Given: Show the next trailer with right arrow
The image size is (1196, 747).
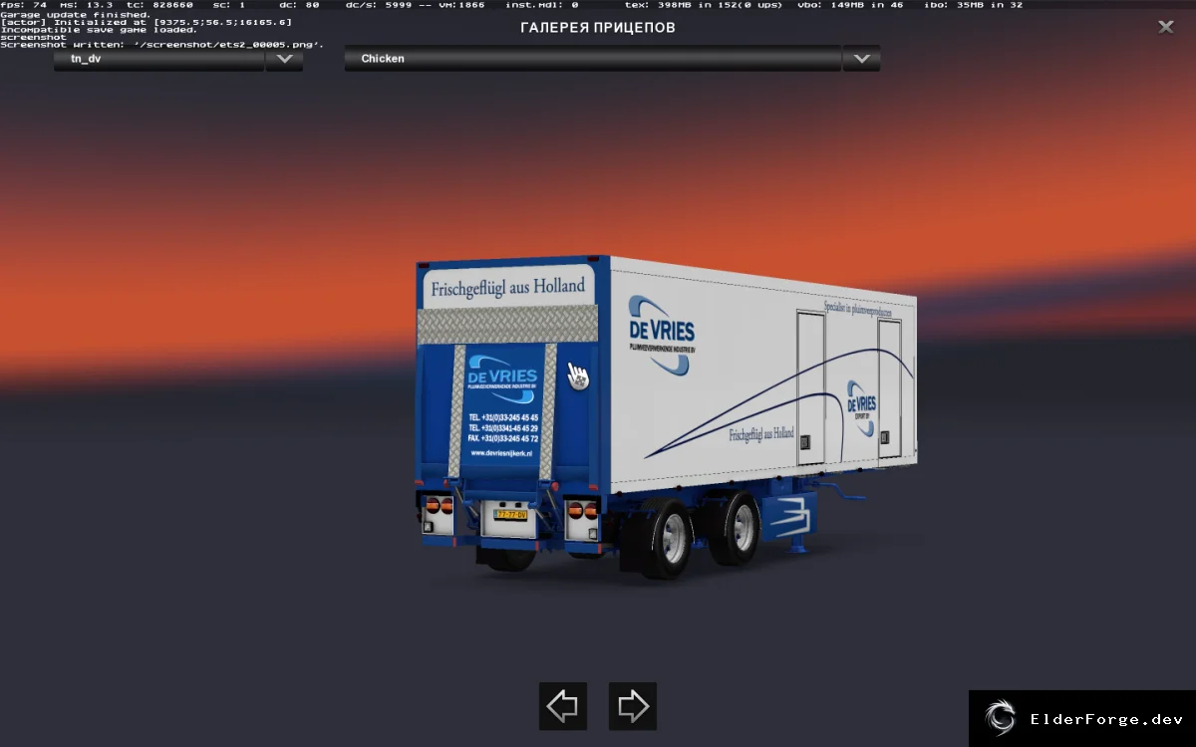Looking at the screenshot, I should coord(633,706).
